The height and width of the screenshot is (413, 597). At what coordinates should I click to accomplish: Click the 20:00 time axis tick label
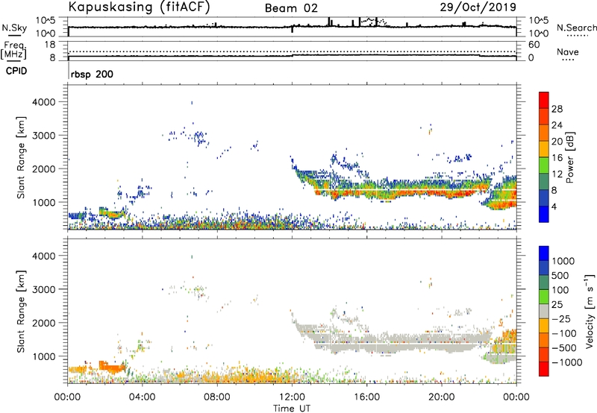point(442,397)
